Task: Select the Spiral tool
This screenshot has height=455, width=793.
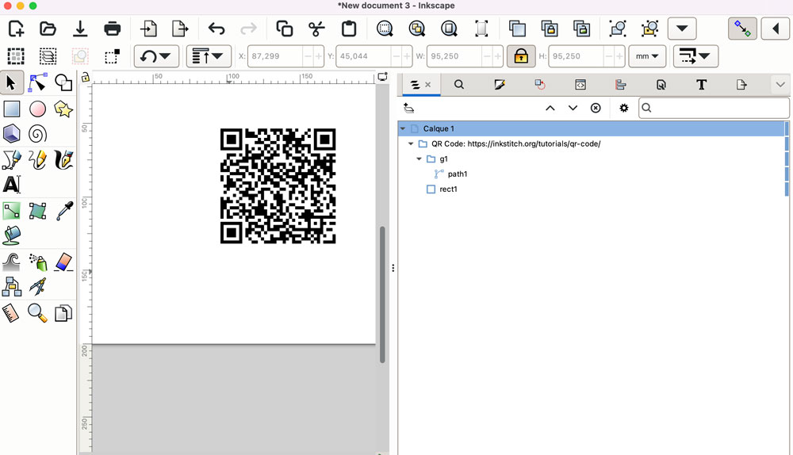Action: pos(37,133)
